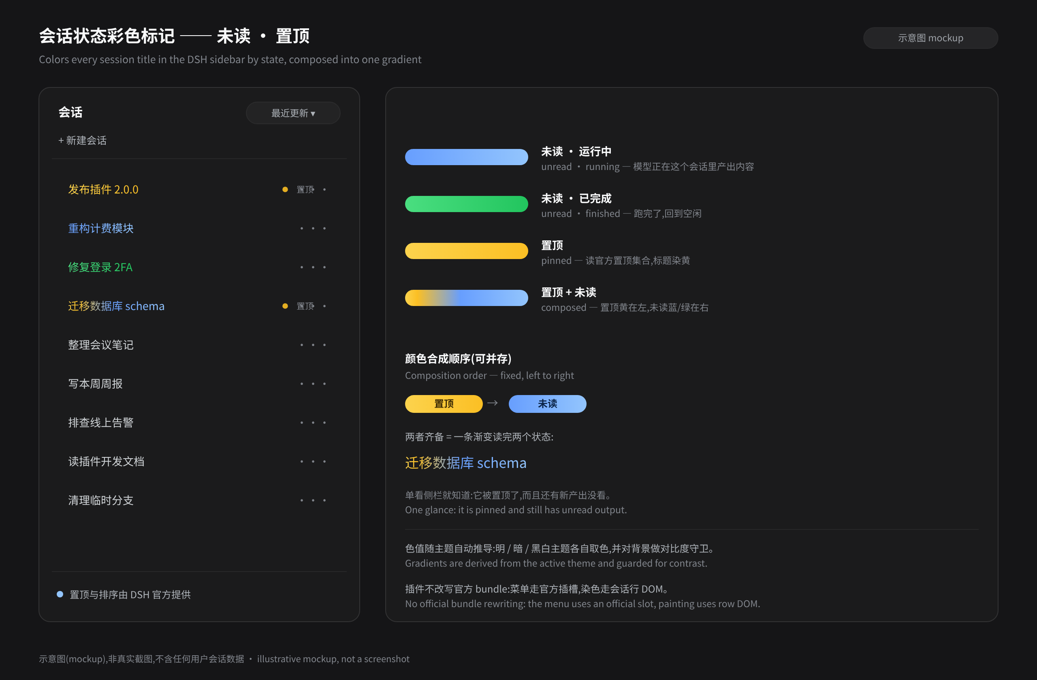
Task: Click text 两者齐备 = 一条渐变读完两个状态
Action: coord(479,437)
